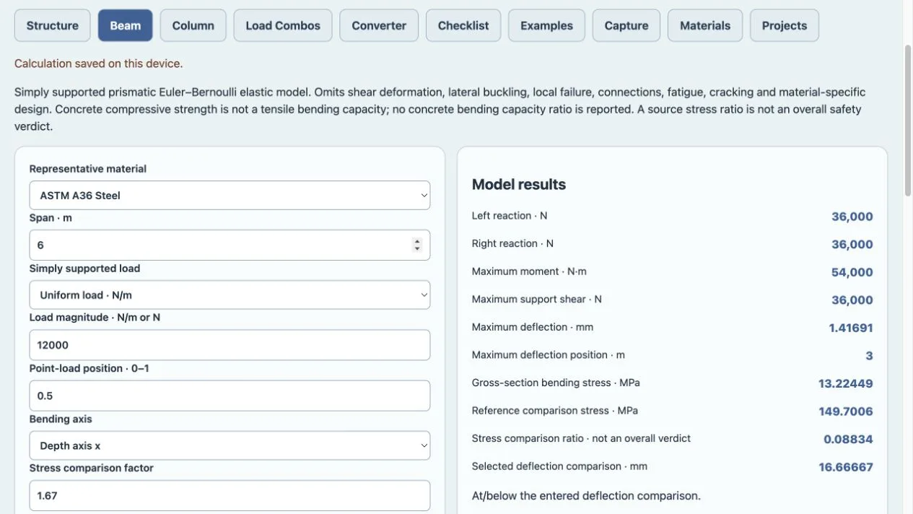This screenshot has width=913, height=514.
Task: Go to the Converter tab
Action: click(379, 25)
